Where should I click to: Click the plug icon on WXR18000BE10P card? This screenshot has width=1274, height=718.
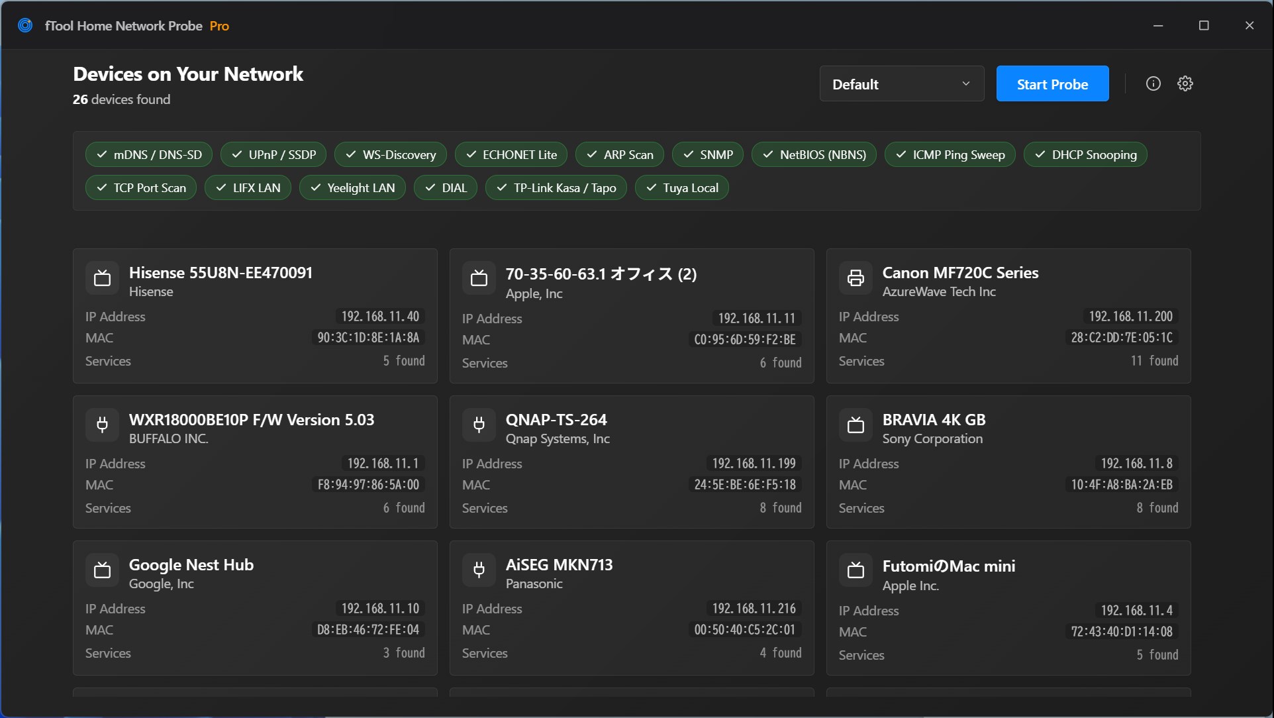click(x=102, y=425)
